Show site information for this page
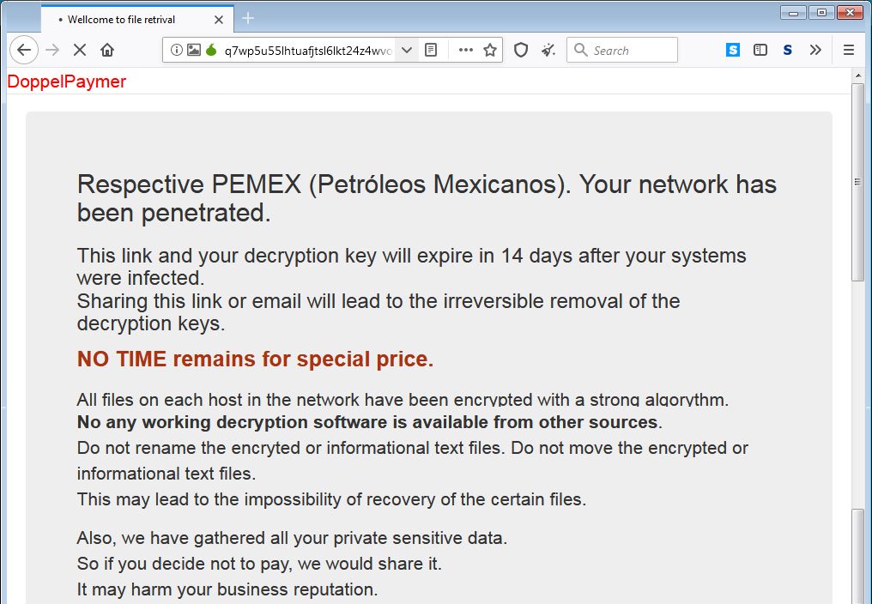 point(177,50)
